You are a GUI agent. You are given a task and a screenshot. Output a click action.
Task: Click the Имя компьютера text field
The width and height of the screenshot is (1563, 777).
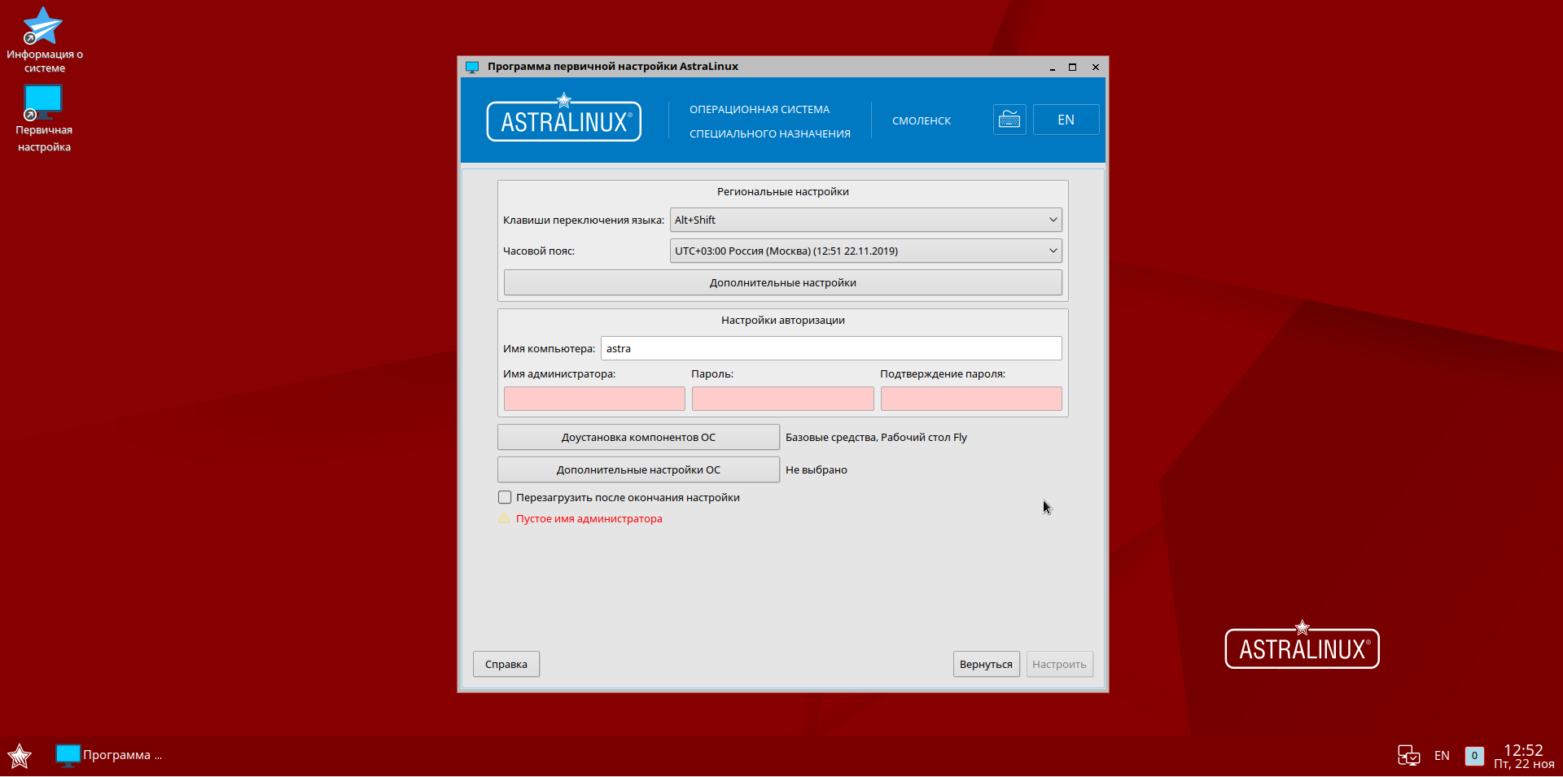[x=830, y=348]
